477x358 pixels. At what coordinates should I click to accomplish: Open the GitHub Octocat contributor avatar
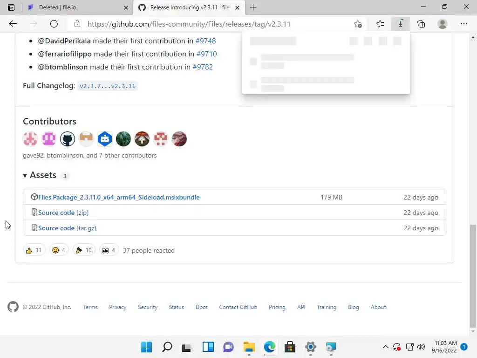coord(68,139)
